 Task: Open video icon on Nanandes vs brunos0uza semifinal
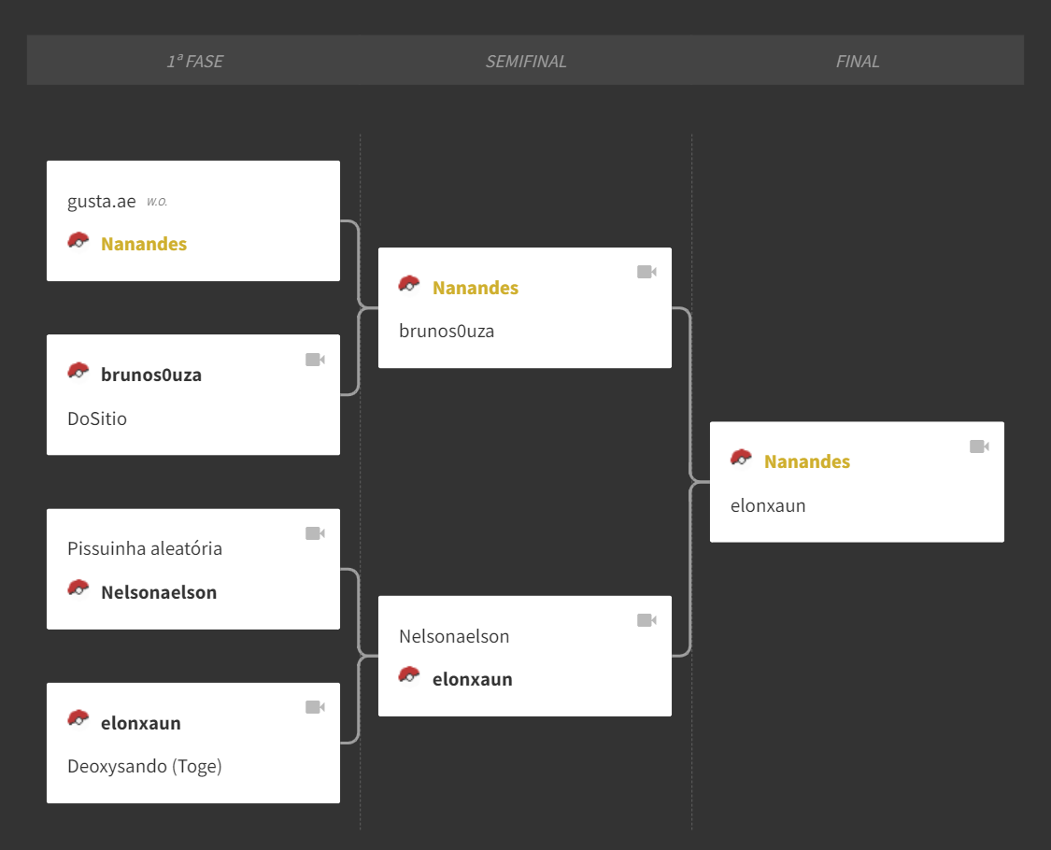click(646, 272)
